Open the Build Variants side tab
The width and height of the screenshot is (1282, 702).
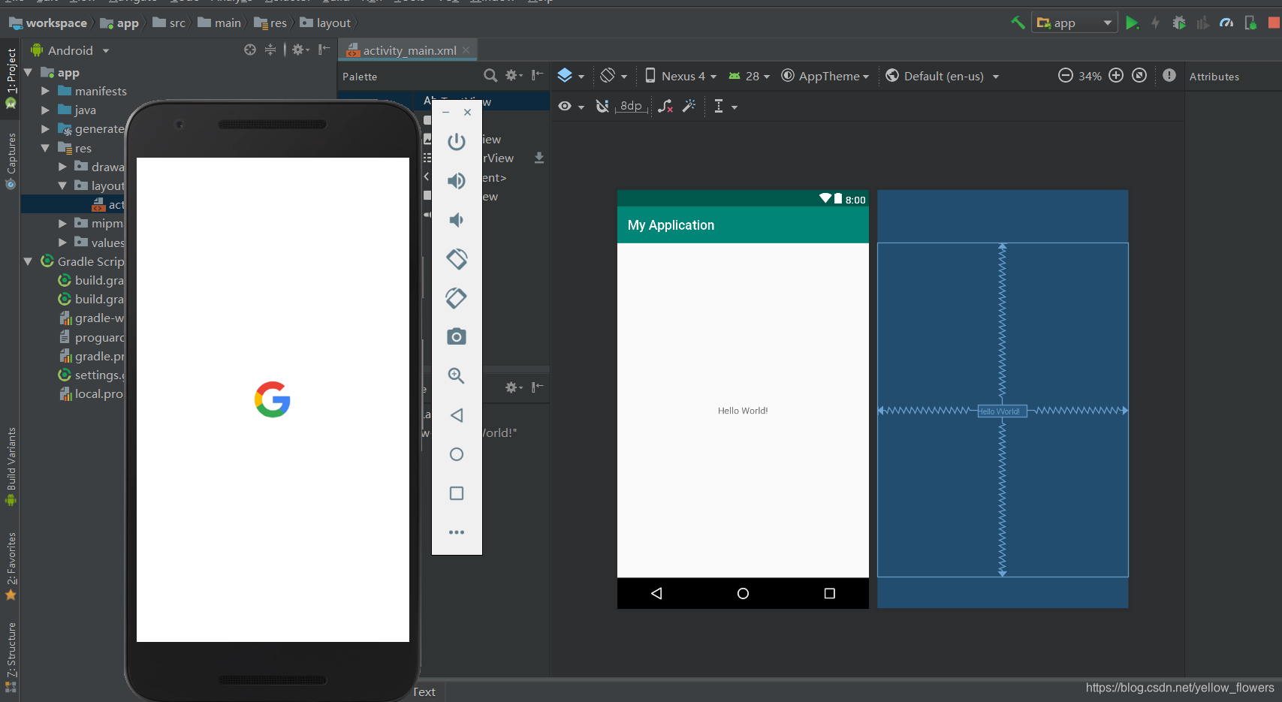pyautogui.click(x=11, y=466)
